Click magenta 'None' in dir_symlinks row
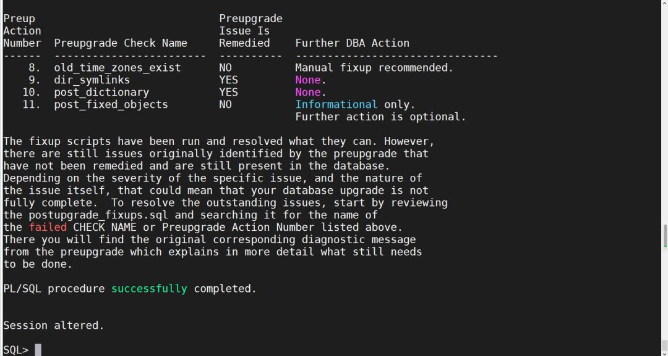This screenshot has width=668, height=356. point(308,80)
